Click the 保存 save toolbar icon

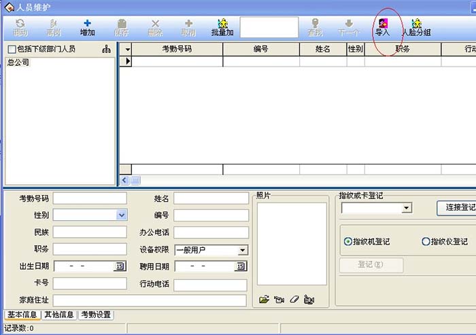coord(122,28)
